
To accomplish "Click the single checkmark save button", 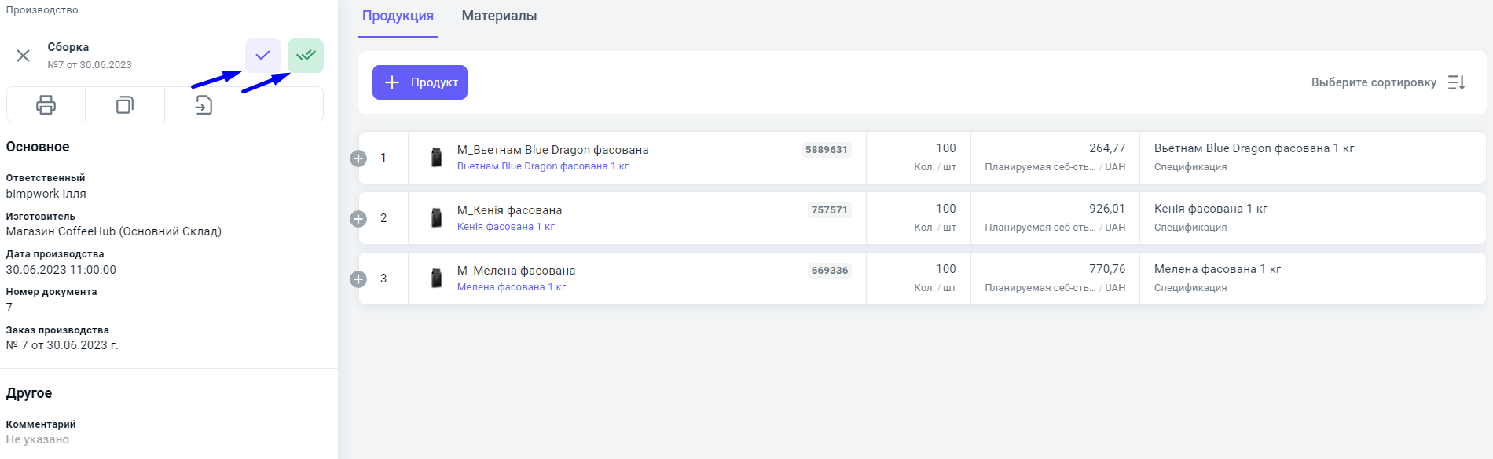I will pos(263,56).
